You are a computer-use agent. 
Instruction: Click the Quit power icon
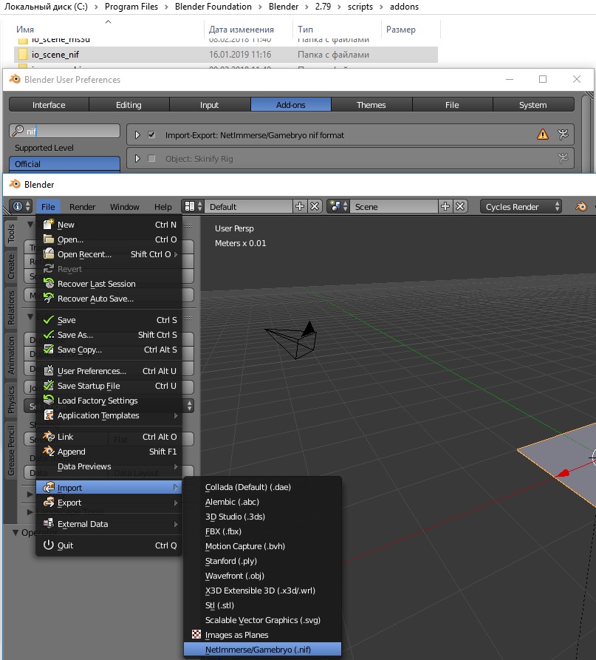point(49,545)
